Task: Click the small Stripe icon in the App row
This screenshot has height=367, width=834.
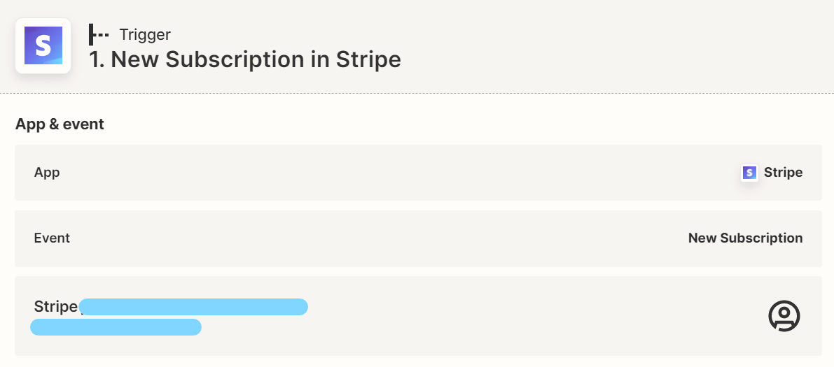Action: click(749, 173)
